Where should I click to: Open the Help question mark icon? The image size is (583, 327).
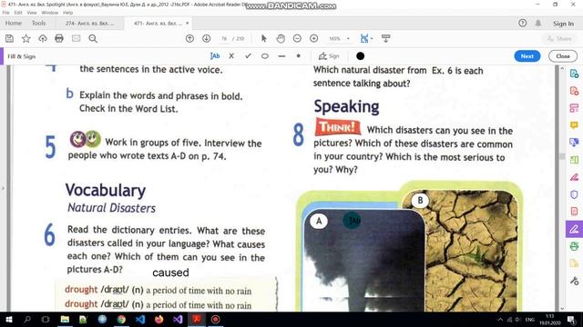coord(522,24)
